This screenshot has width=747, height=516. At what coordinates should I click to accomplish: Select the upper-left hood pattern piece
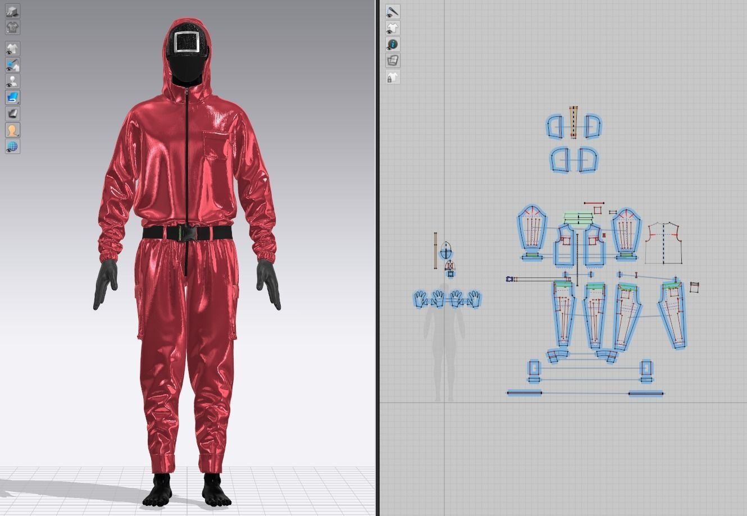tap(555, 126)
